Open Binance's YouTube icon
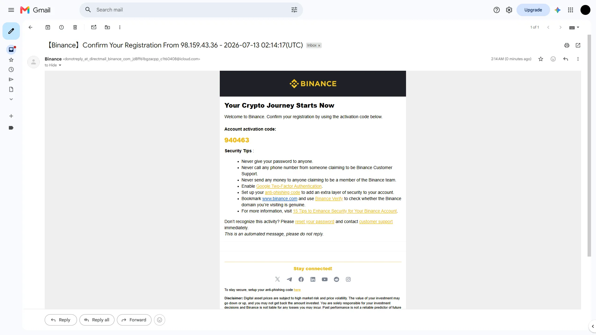 [x=325, y=279]
